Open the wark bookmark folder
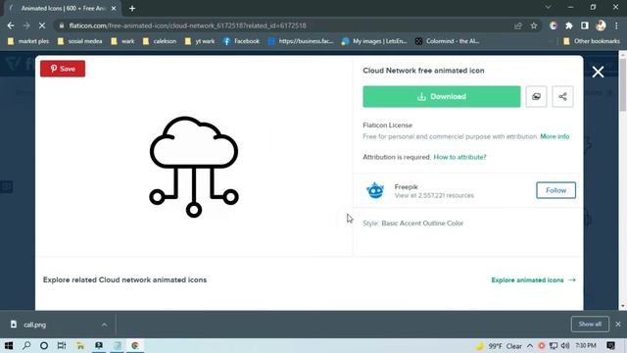The width and height of the screenshot is (627, 353). (x=123, y=41)
